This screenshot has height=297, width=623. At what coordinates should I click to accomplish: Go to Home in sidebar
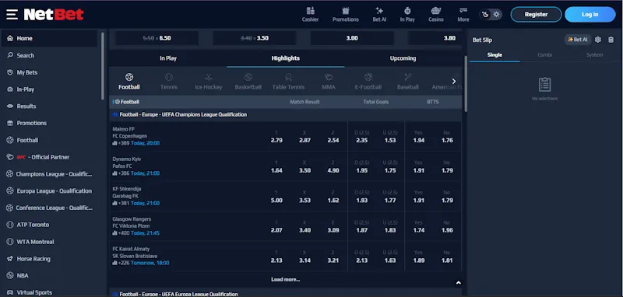[49, 38]
